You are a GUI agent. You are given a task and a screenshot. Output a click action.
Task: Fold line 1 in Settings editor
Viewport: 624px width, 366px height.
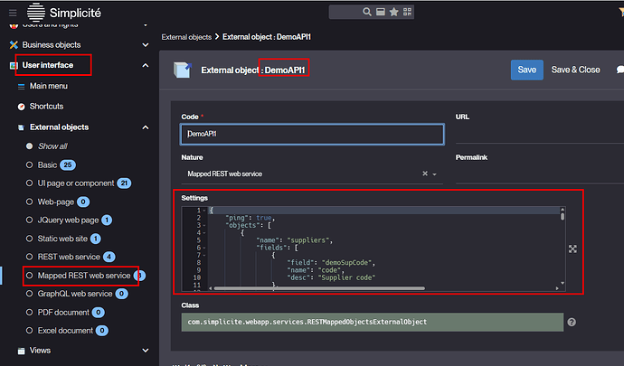point(204,211)
